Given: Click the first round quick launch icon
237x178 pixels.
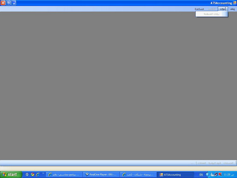Looking at the screenshot, I should coord(27,175).
